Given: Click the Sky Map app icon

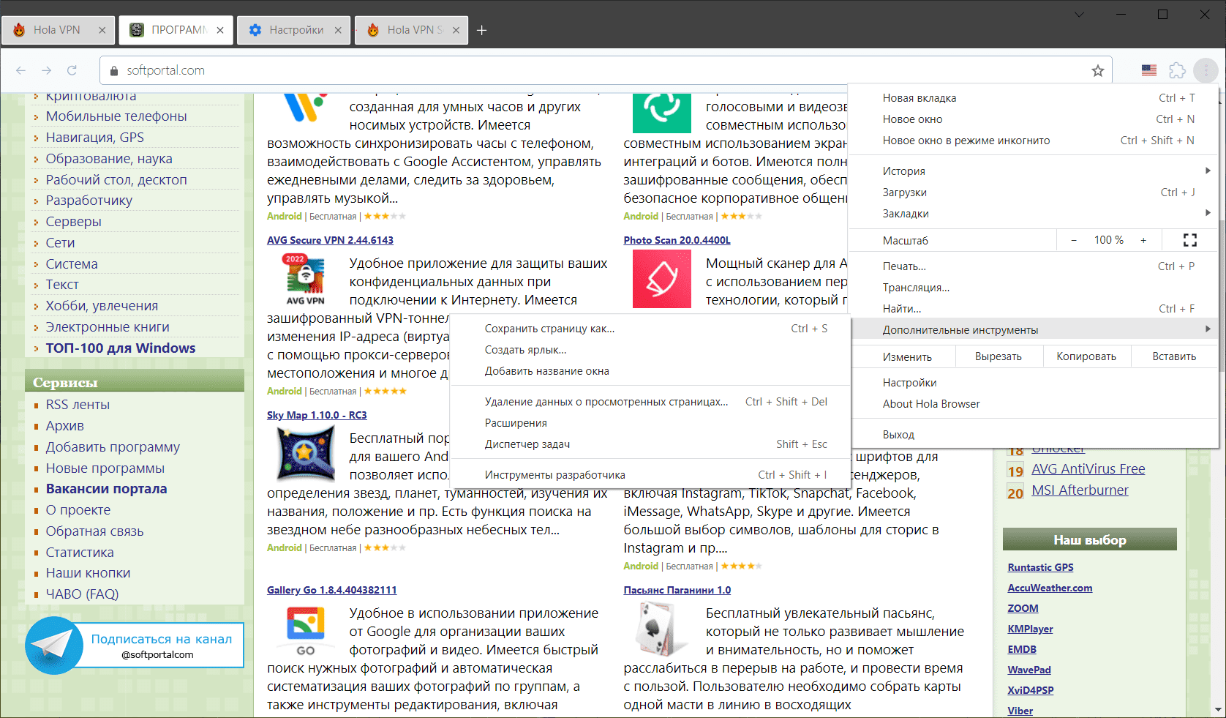Looking at the screenshot, I should click(306, 454).
